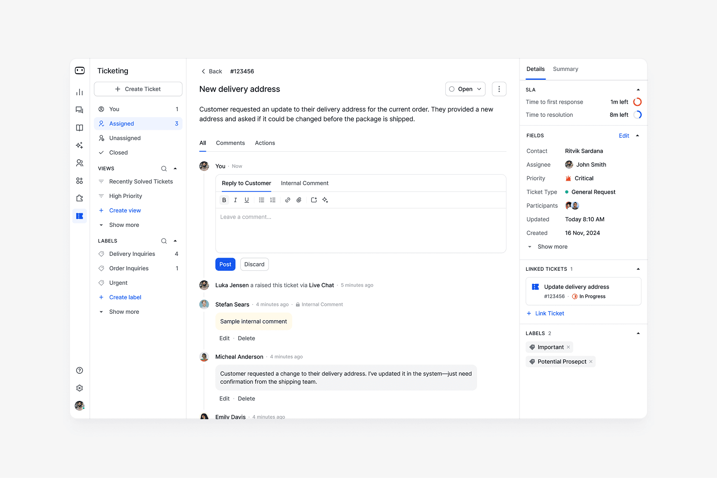The height and width of the screenshot is (478, 717).
Task: Discard the comment draft
Action: coord(254,264)
